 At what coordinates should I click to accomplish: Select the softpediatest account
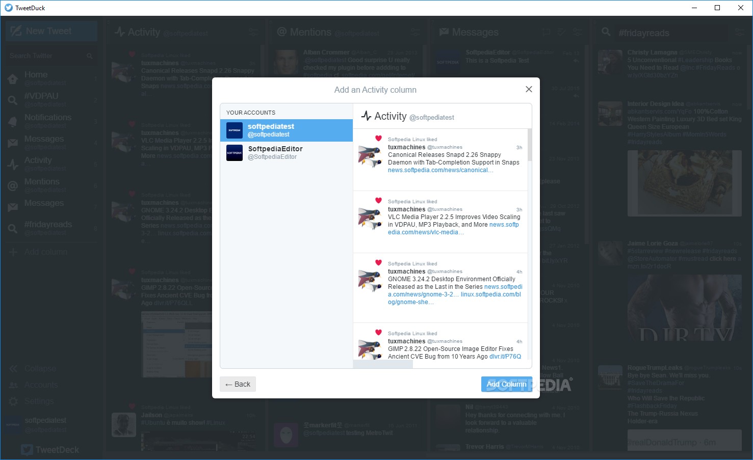(x=287, y=130)
